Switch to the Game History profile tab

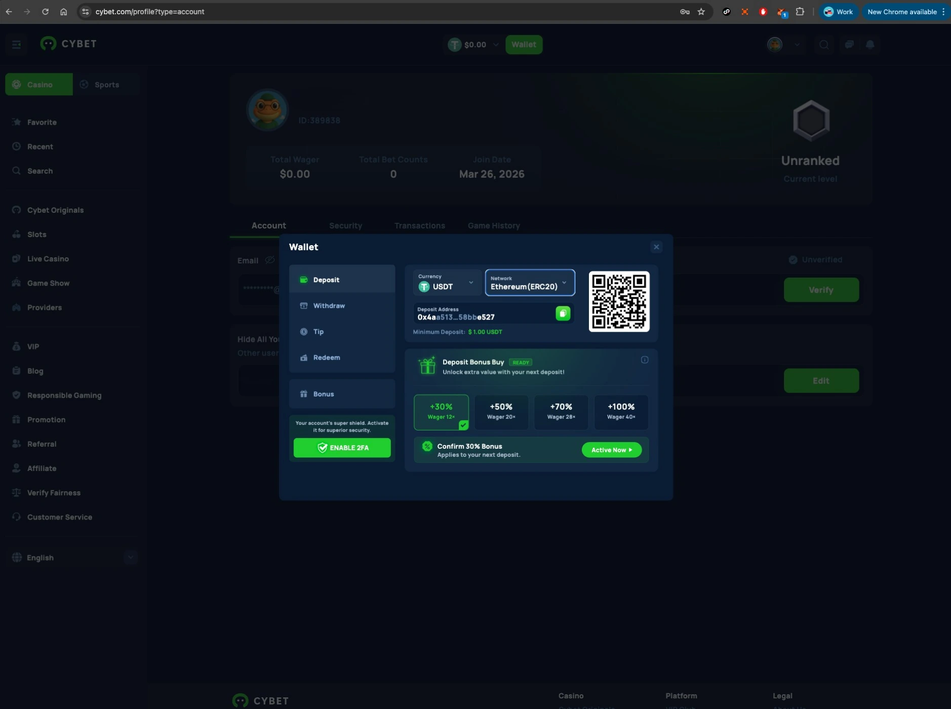(494, 225)
